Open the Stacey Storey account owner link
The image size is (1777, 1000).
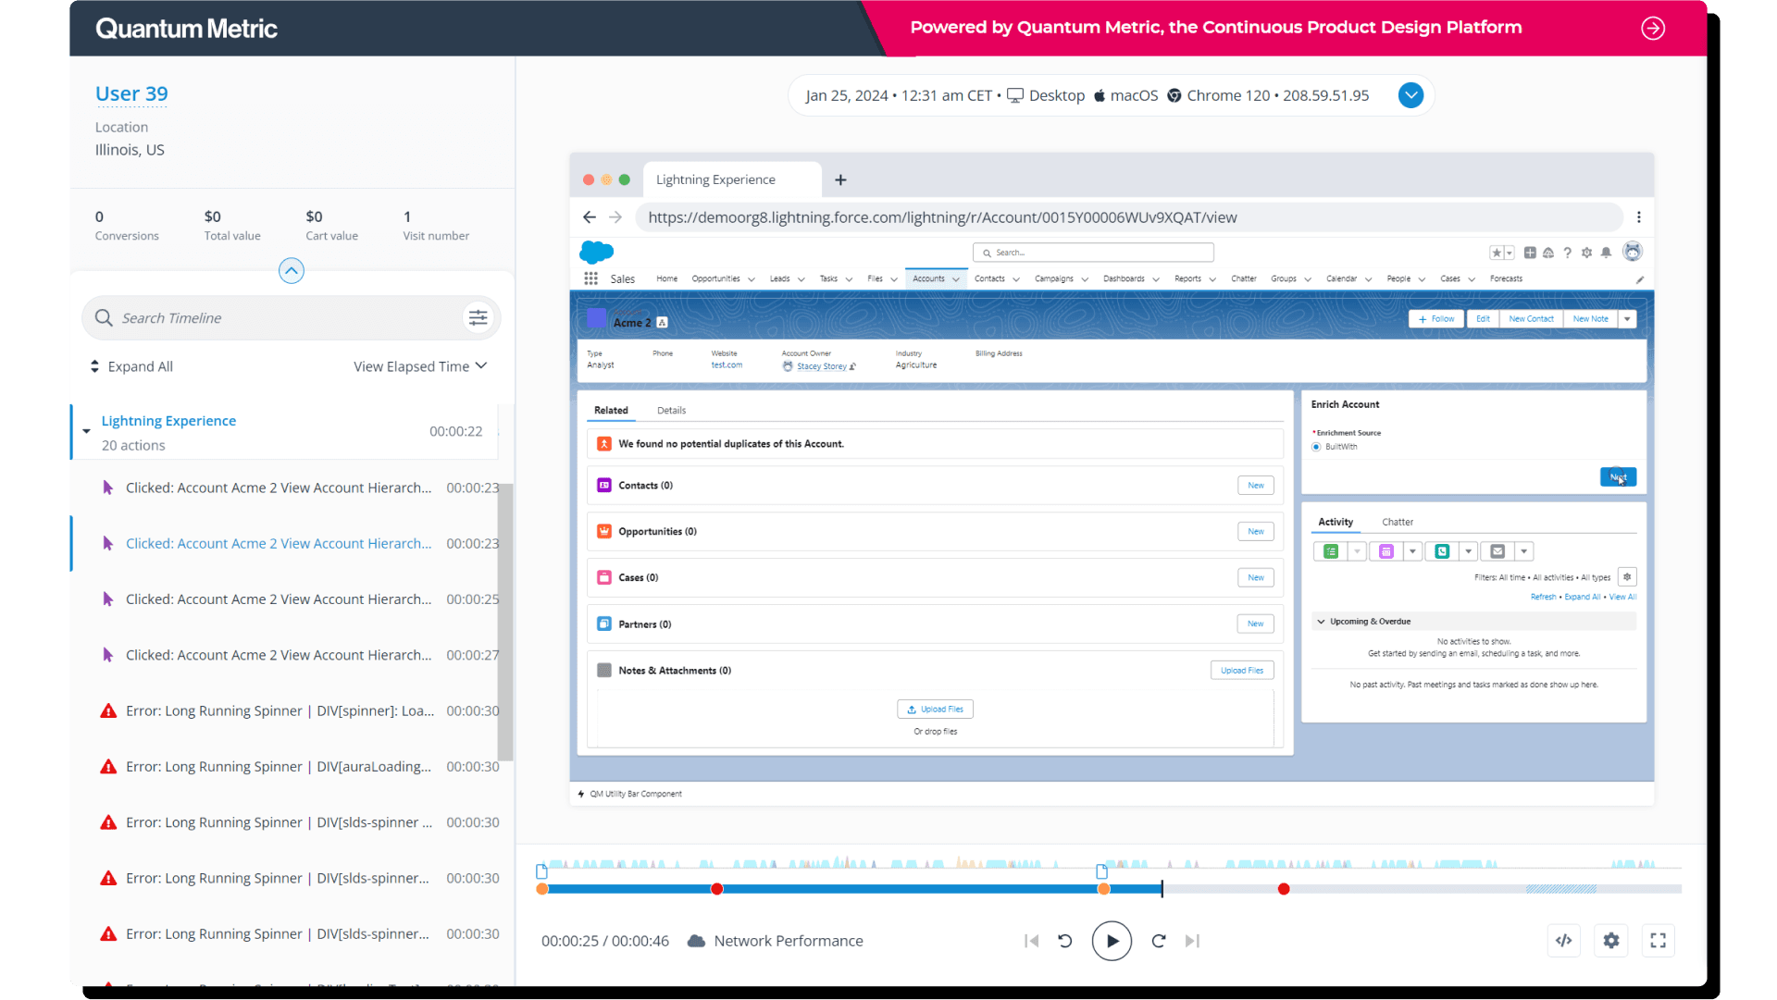[x=822, y=366]
